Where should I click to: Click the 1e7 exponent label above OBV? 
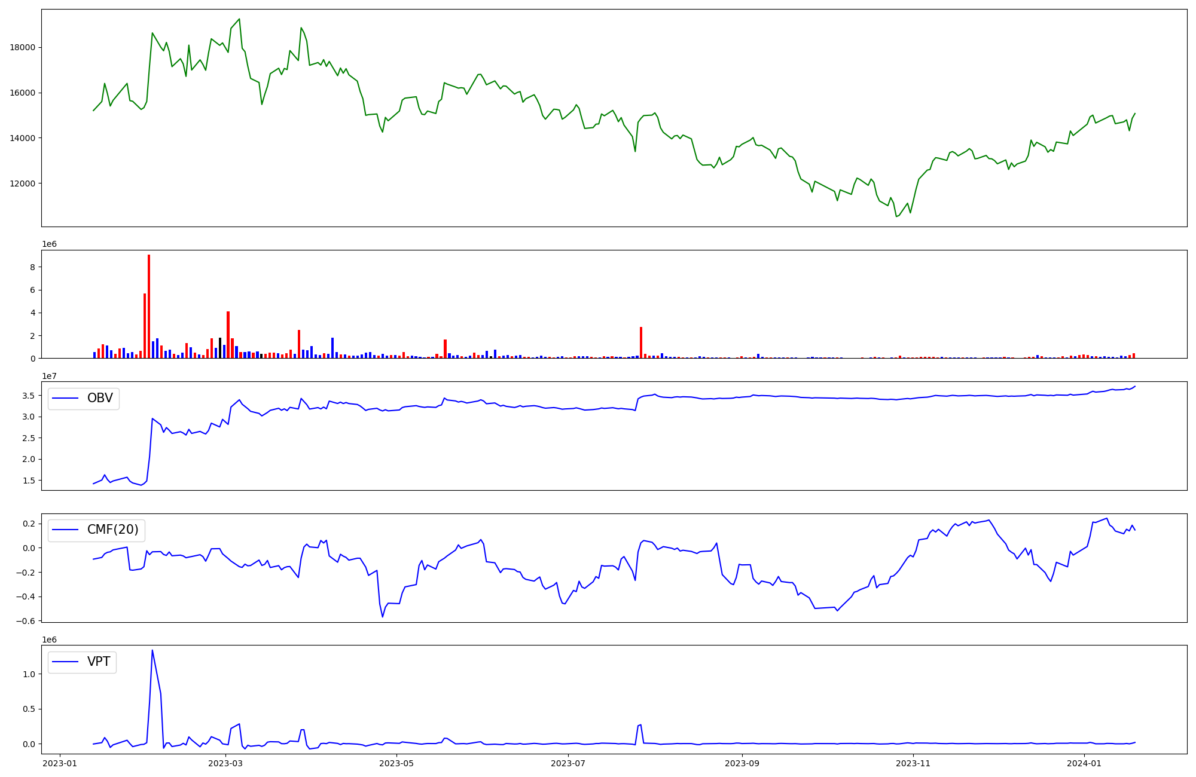(49, 376)
